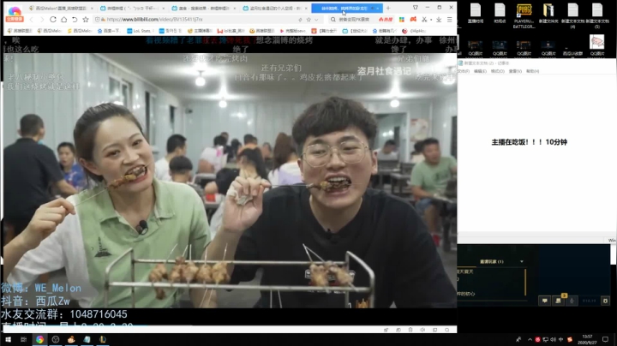Open Notepad 格式(O) menu
Viewport: 617px width, 346px height.
[x=497, y=71]
